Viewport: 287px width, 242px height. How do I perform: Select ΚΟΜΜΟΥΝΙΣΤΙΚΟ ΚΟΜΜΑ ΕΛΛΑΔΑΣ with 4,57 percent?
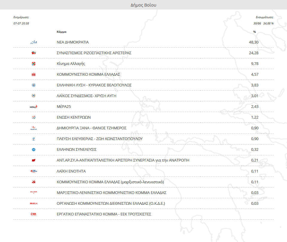88,75
